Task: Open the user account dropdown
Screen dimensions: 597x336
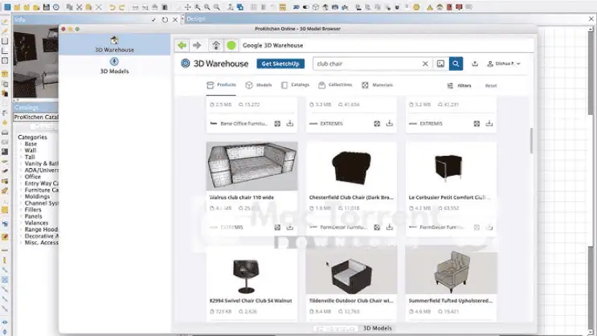Action: tap(503, 64)
